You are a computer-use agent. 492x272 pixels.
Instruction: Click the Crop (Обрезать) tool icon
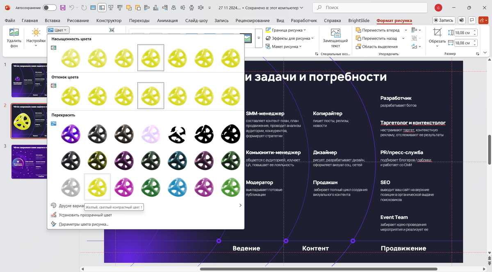(x=437, y=33)
